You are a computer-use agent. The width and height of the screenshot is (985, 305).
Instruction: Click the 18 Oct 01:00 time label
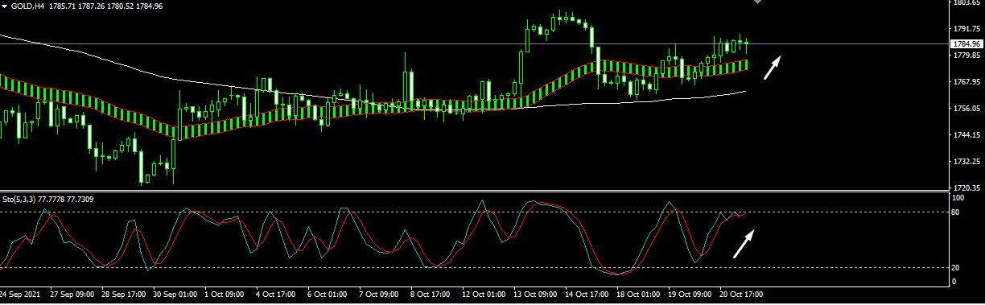[639, 295]
